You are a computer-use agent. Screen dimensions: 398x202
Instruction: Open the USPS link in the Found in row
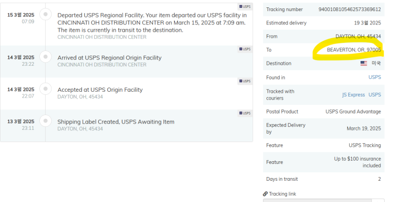[375, 77]
